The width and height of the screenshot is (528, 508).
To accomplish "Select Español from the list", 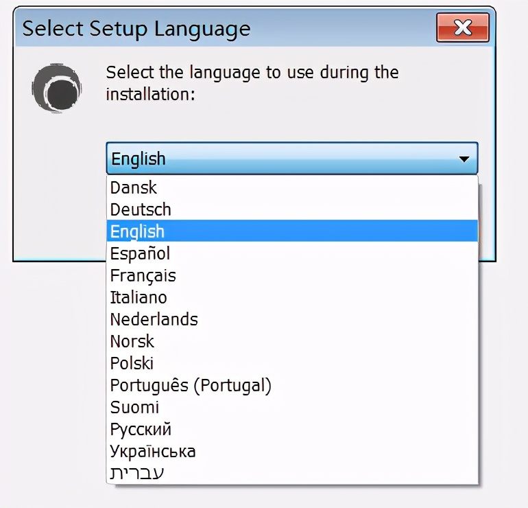I will [x=141, y=253].
